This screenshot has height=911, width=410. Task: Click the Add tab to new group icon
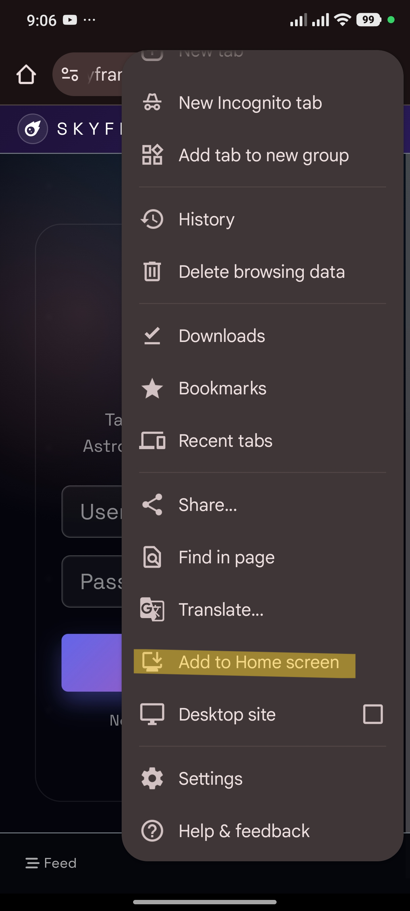[152, 155]
